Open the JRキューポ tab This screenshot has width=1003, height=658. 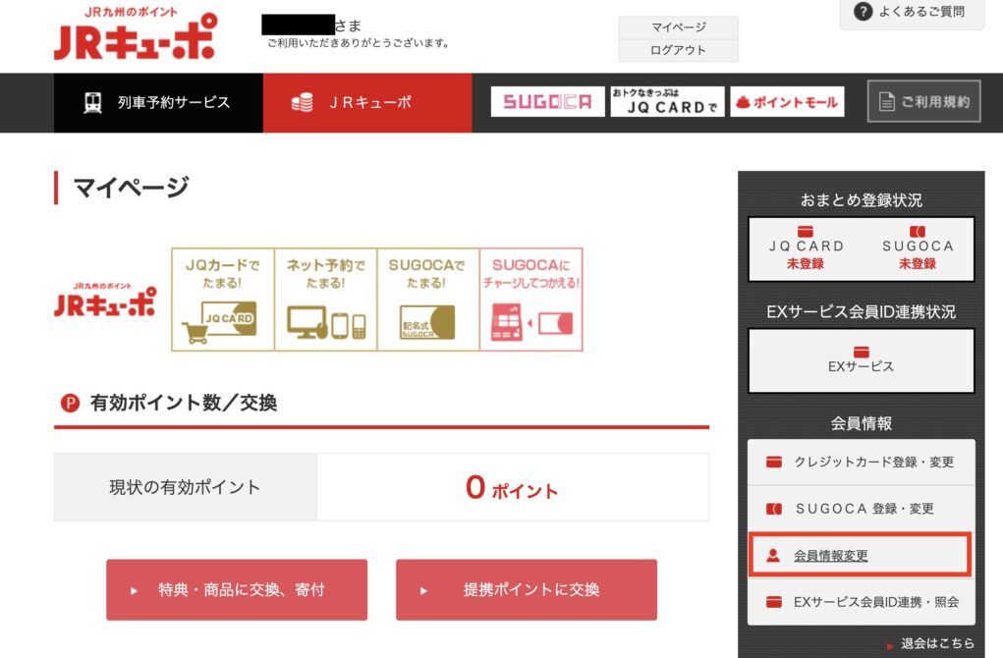click(x=367, y=100)
